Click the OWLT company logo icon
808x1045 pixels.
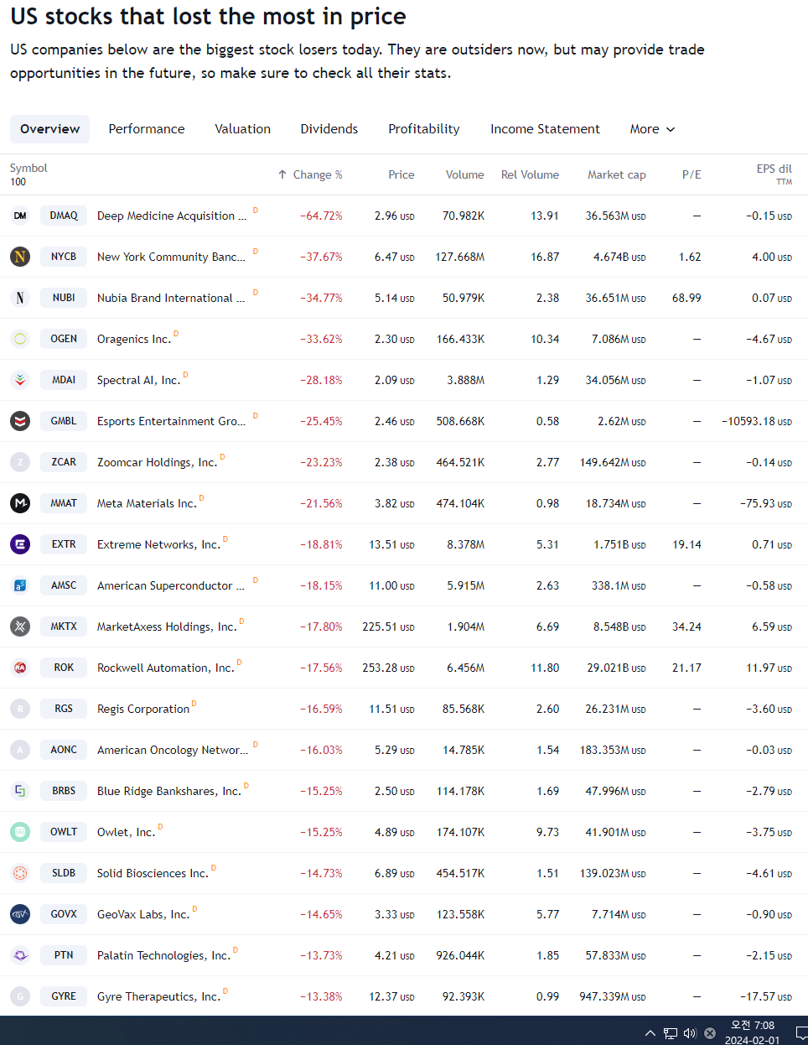[x=20, y=832]
